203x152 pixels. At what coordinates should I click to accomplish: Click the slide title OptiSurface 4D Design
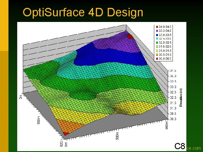coord(83,13)
